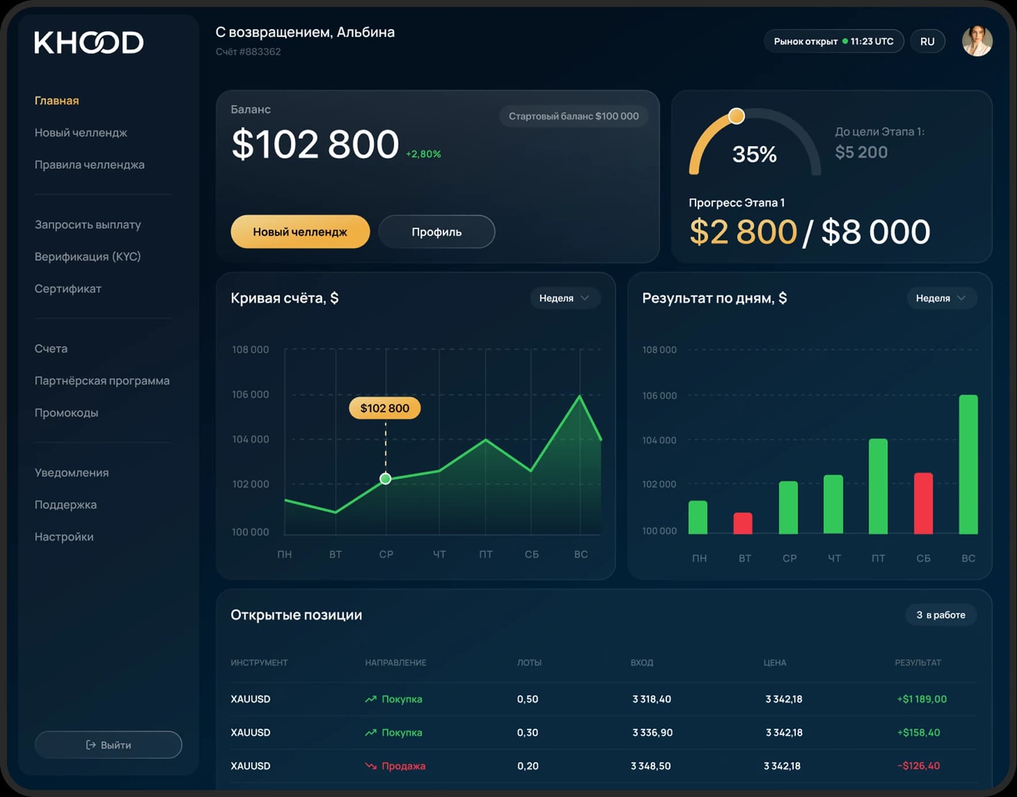Open Промокоды in the sidebar
This screenshot has height=797, width=1017.
coord(66,413)
